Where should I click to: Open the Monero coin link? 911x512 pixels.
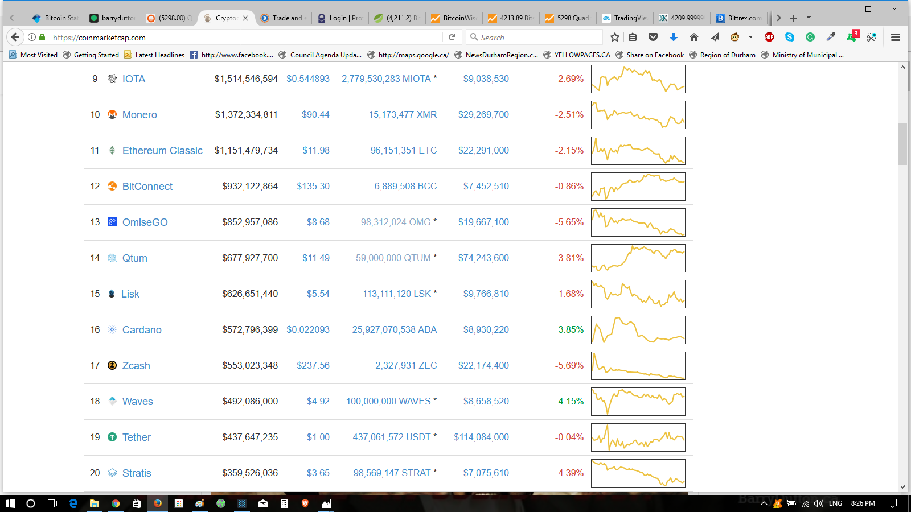[x=139, y=115]
